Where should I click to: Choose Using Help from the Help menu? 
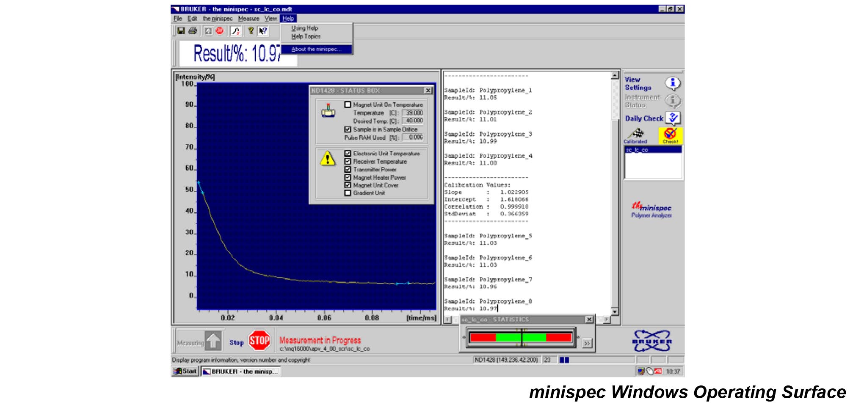(304, 28)
